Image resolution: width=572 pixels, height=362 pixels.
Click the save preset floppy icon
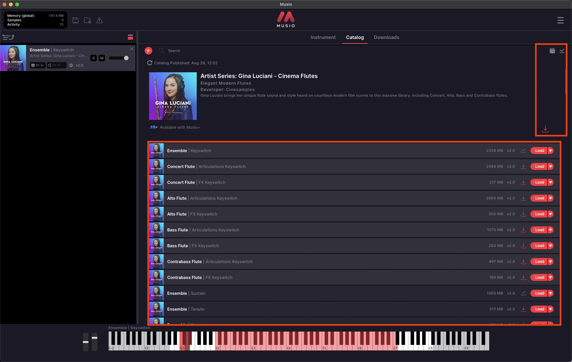click(x=76, y=20)
